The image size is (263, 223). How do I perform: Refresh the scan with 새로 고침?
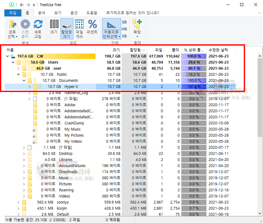38,29
